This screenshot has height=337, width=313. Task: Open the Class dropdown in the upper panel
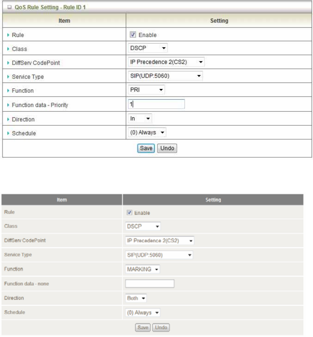pos(148,49)
